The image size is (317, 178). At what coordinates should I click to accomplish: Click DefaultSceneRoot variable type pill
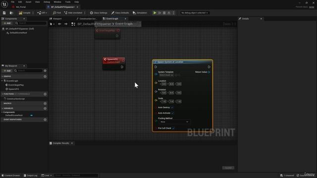pyautogui.click(x=31, y=115)
